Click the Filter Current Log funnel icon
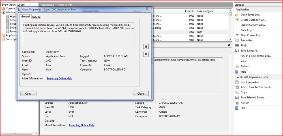This screenshot has width=283, height=136. click(237, 35)
